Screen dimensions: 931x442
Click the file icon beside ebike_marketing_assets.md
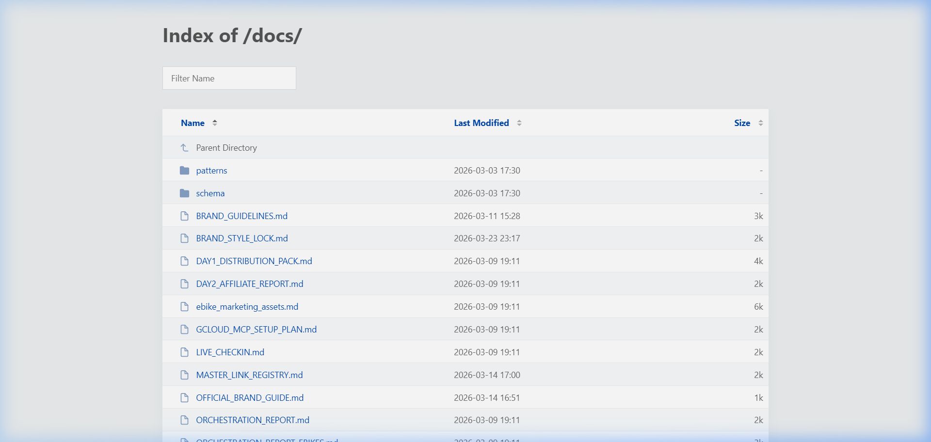tap(184, 307)
